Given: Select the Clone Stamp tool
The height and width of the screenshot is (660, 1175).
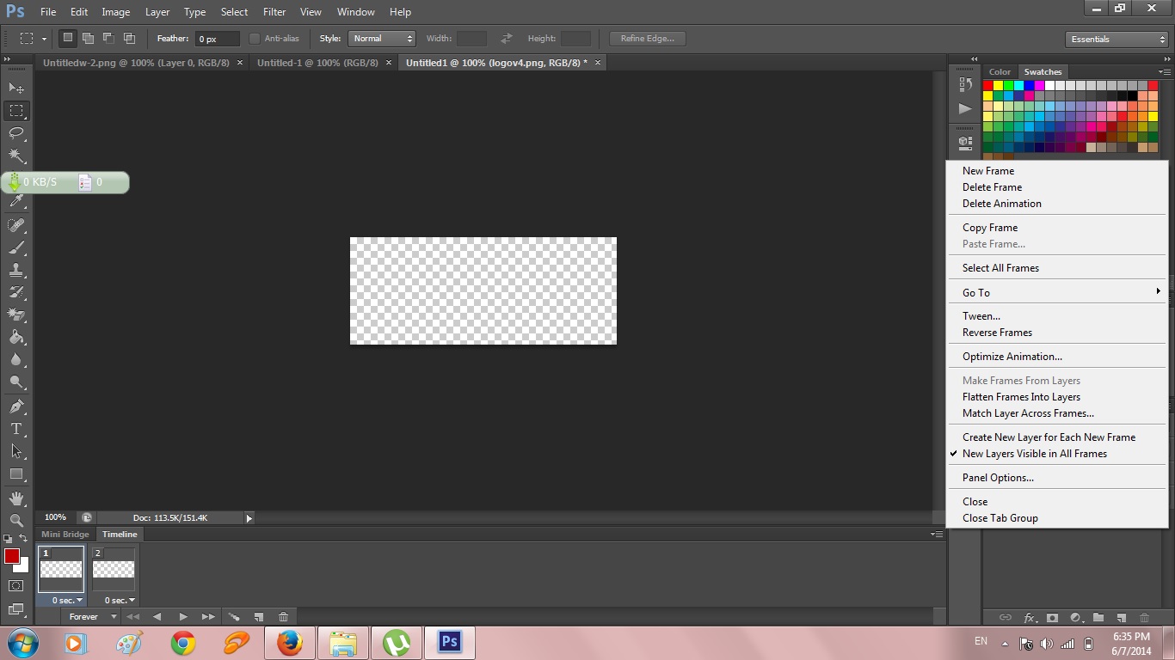Looking at the screenshot, I should point(16,270).
